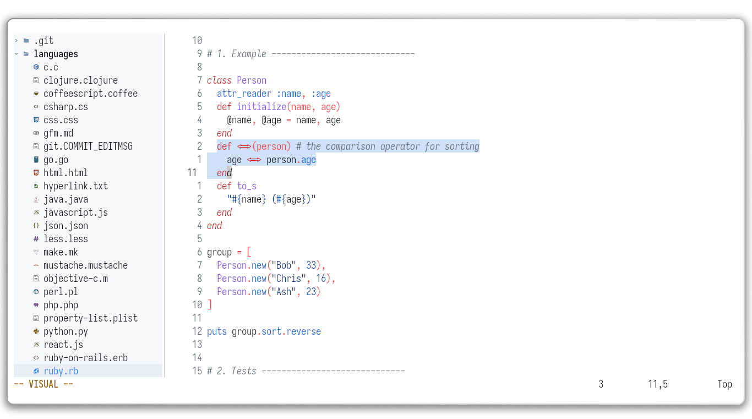Click the React icon next to react.js
This screenshot has height=419, width=752.
pos(35,344)
